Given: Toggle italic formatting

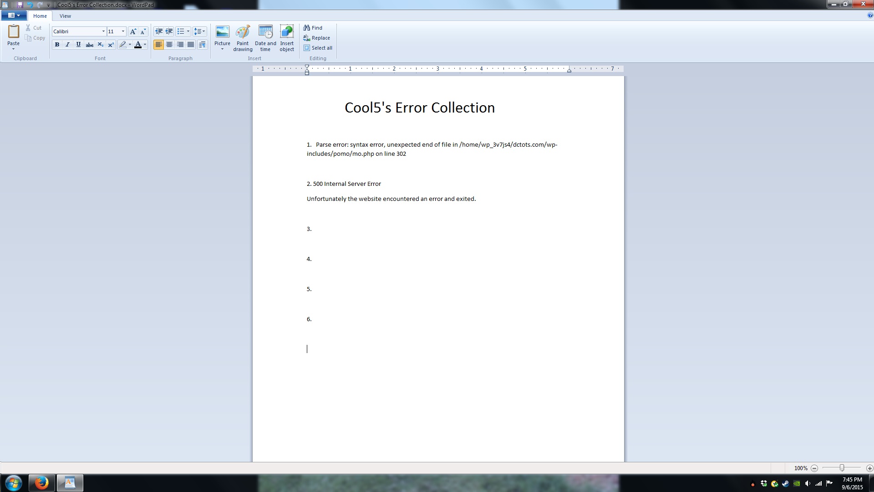Looking at the screenshot, I should coord(67,45).
